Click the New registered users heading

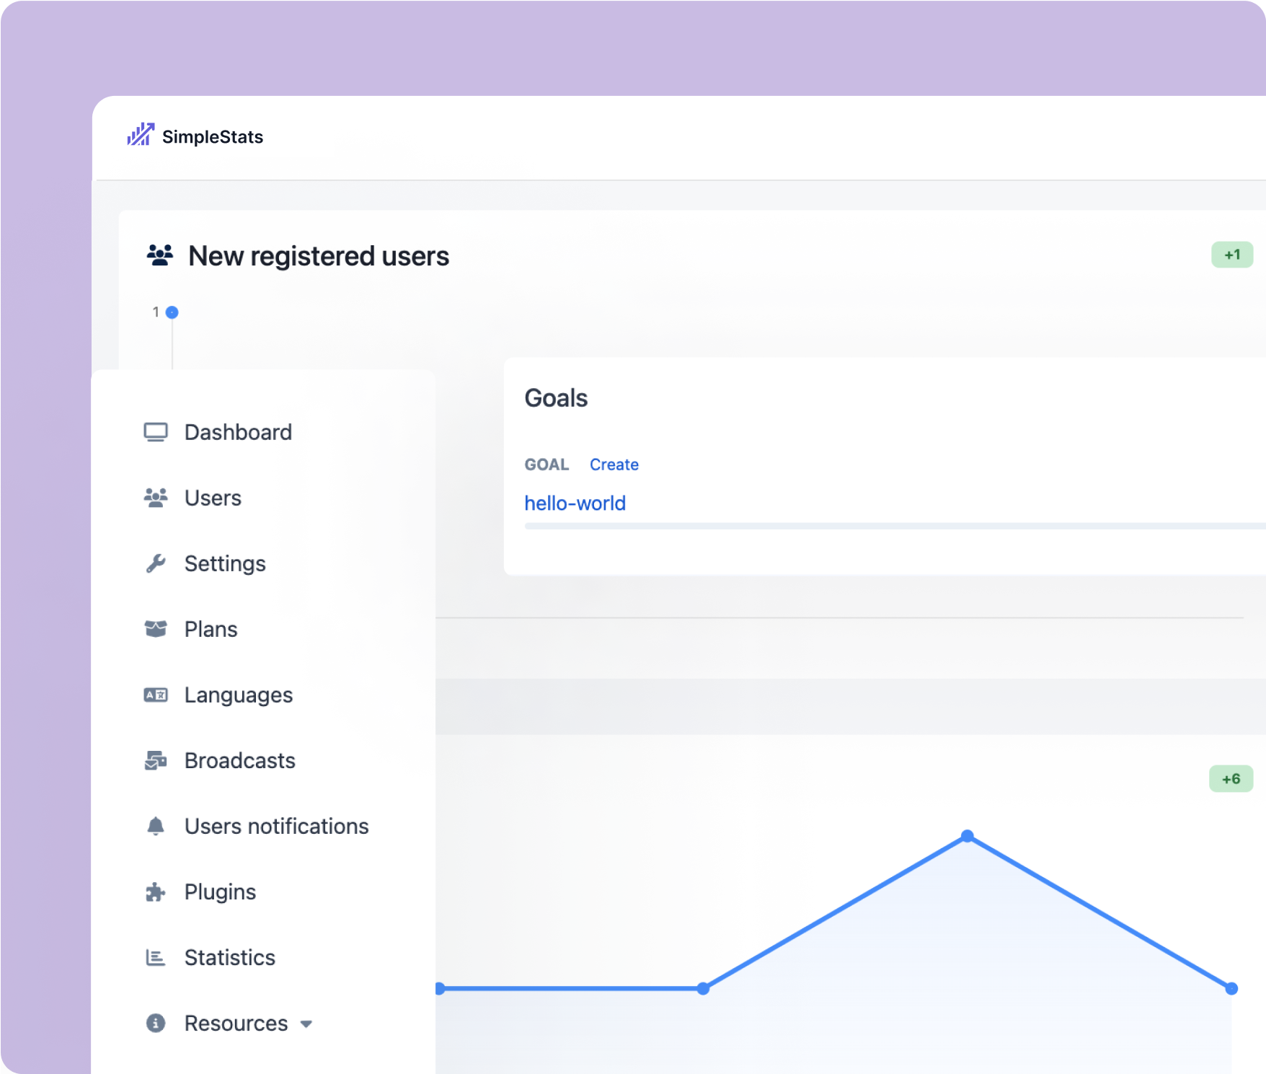click(319, 256)
